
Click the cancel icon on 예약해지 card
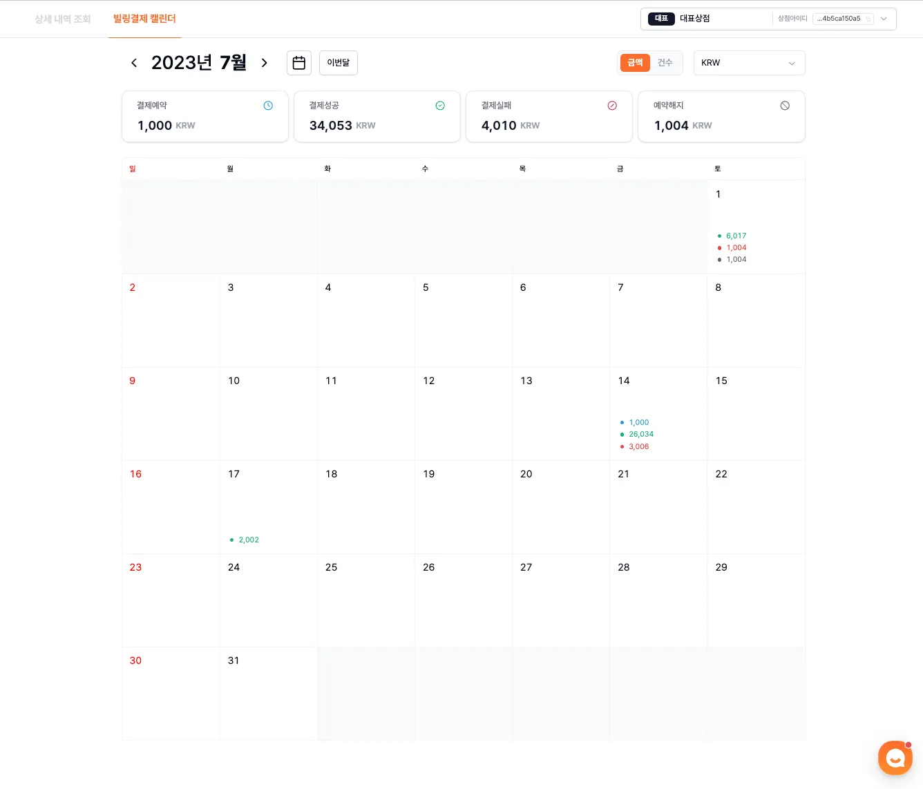coord(785,106)
